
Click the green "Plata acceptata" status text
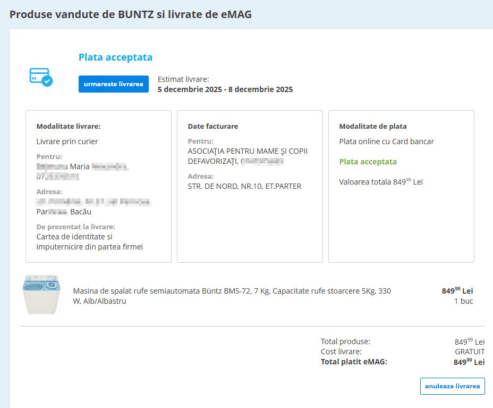pos(368,162)
